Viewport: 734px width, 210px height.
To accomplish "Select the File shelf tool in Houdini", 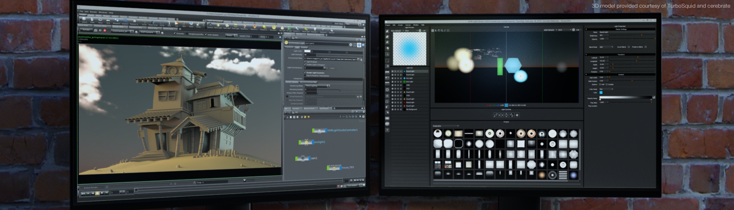I will tap(177, 24).
